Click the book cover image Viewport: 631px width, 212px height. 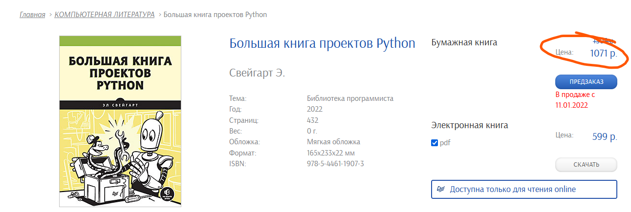(x=120, y=121)
